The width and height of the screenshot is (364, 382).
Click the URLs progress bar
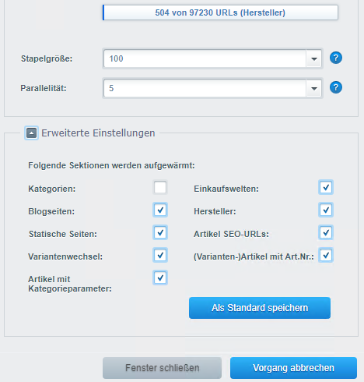[x=220, y=12]
